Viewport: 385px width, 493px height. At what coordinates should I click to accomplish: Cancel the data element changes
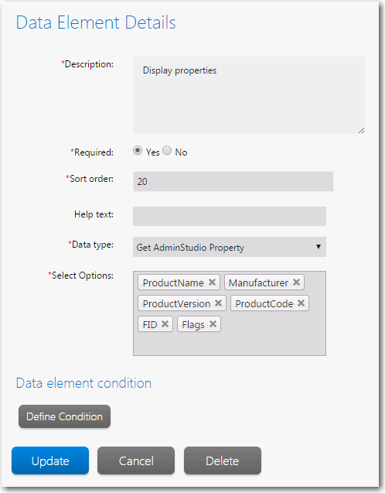(x=136, y=460)
